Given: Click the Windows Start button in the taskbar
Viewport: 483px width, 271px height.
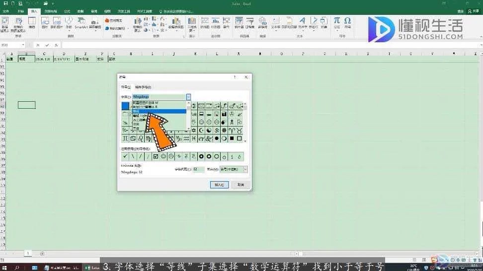Looking at the screenshot, I should (x=4, y=267).
